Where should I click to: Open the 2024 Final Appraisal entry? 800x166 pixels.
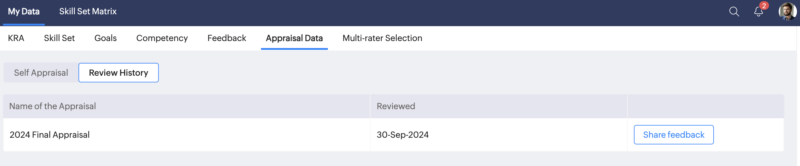[x=50, y=135]
